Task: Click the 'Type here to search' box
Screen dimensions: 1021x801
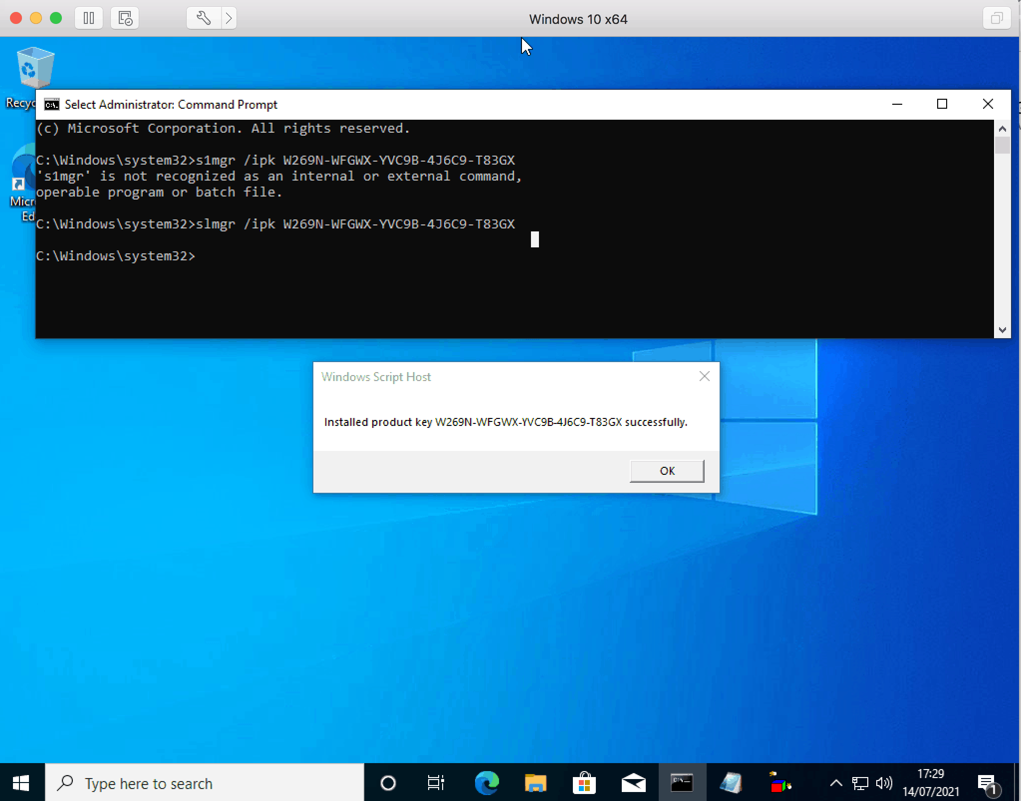Action: (205, 783)
